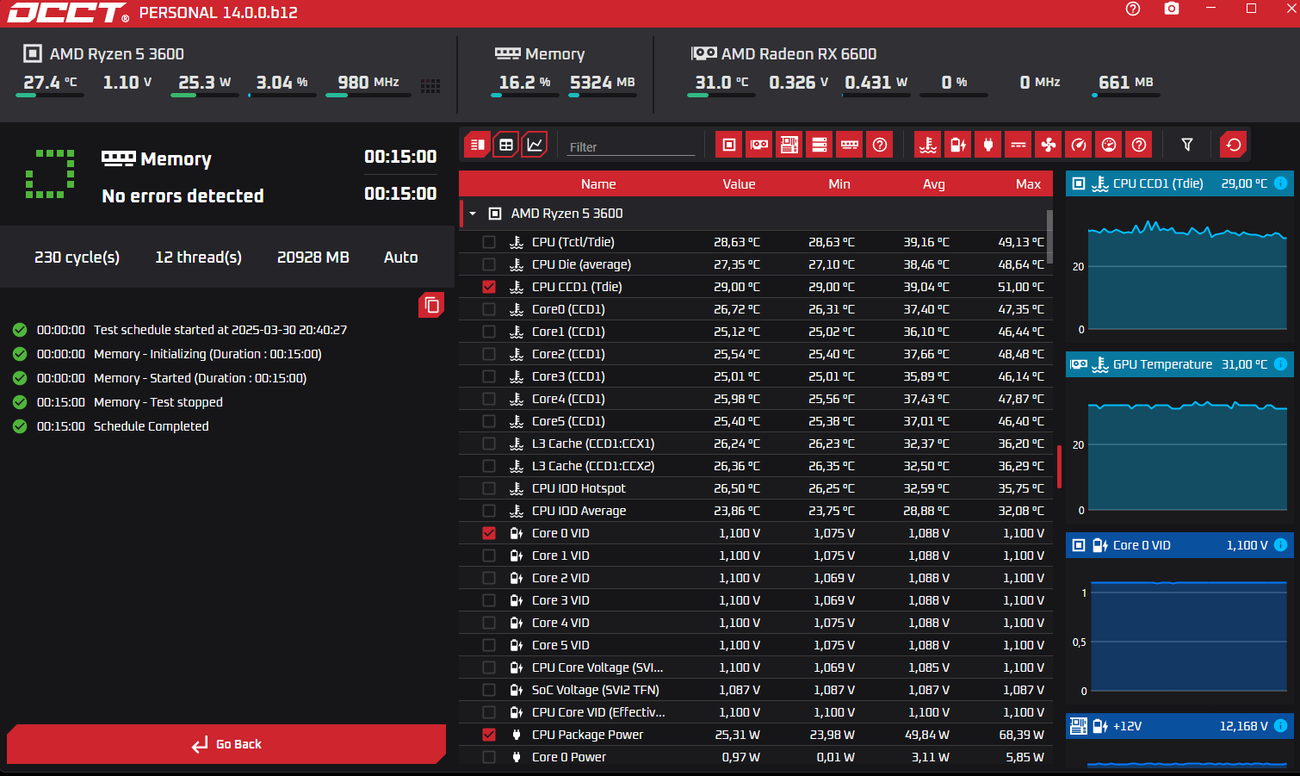
Task: Click the temperature sensor filter icon
Action: [x=927, y=145]
